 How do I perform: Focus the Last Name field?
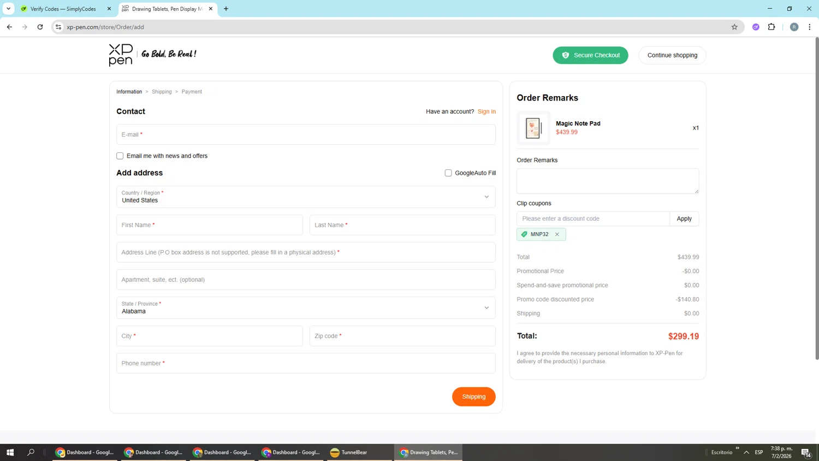point(402,225)
